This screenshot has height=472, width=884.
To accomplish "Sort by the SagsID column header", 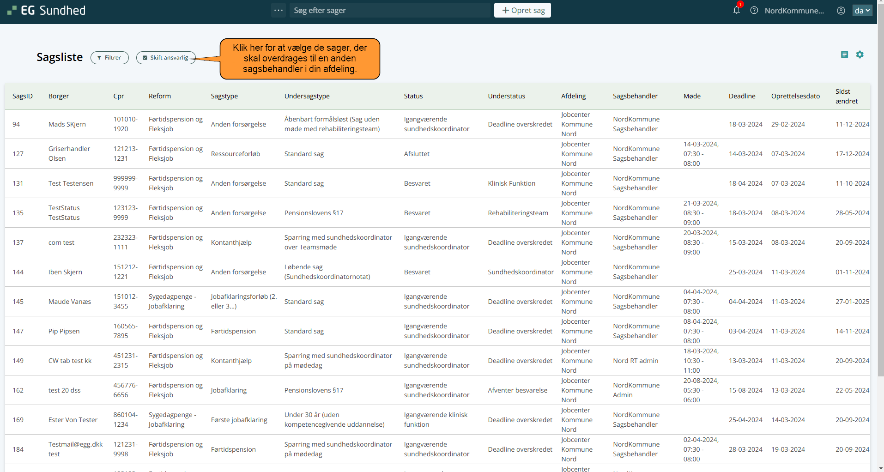I will [23, 96].
